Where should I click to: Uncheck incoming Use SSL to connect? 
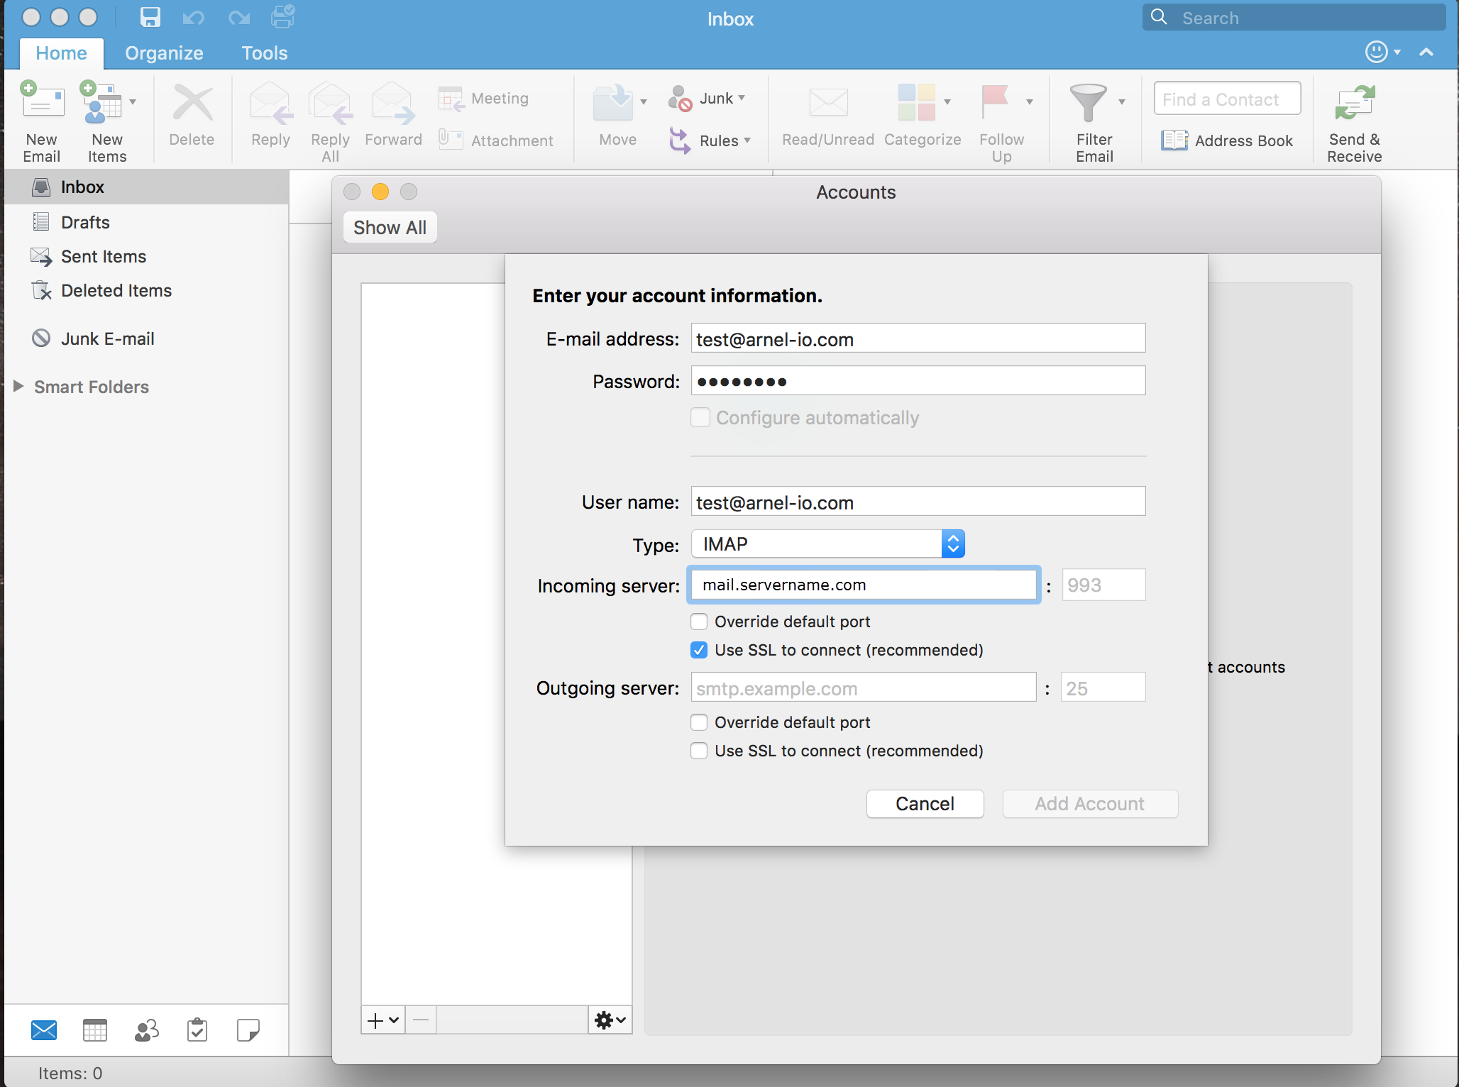click(x=699, y=650)
